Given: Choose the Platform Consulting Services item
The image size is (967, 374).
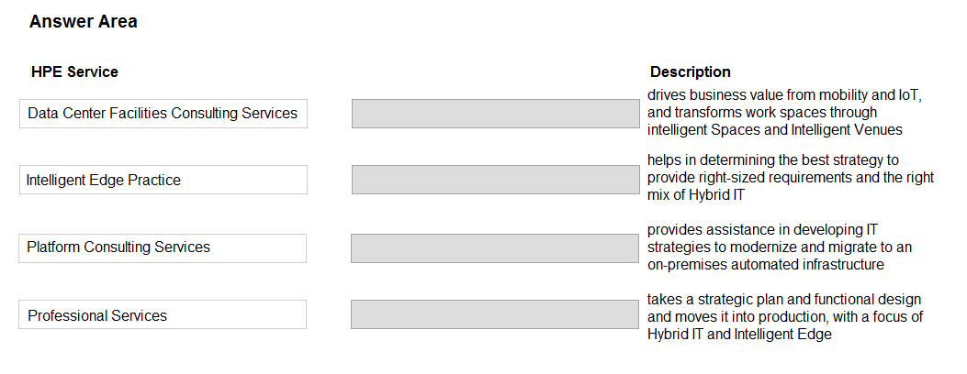Looking at the screenshot, I should [x=163, y=247].
